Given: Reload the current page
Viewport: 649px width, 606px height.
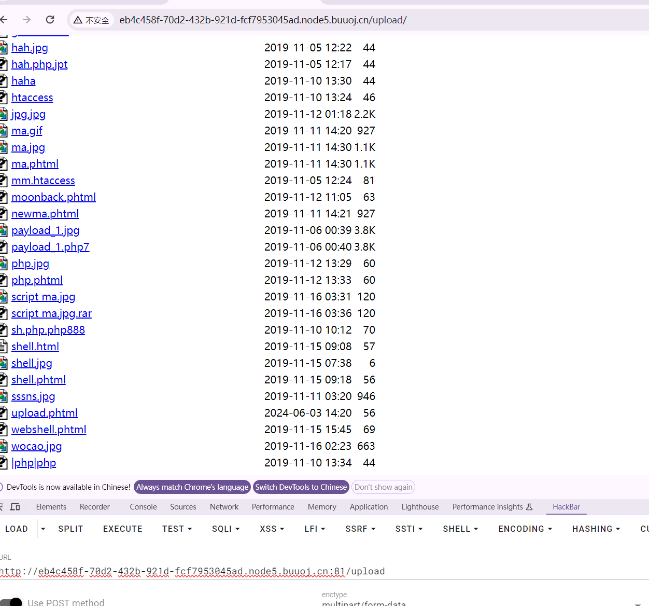Looking at the screenshot, I should point(50,20).
